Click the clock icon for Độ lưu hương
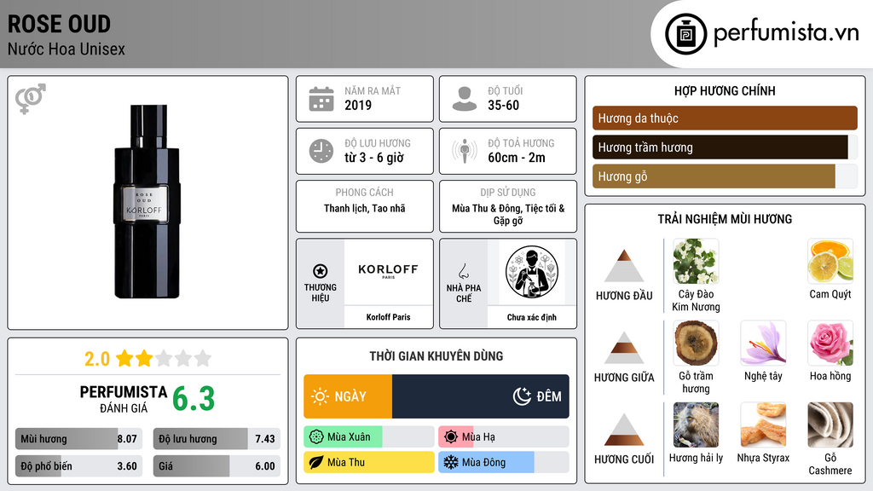 (321, 151)
